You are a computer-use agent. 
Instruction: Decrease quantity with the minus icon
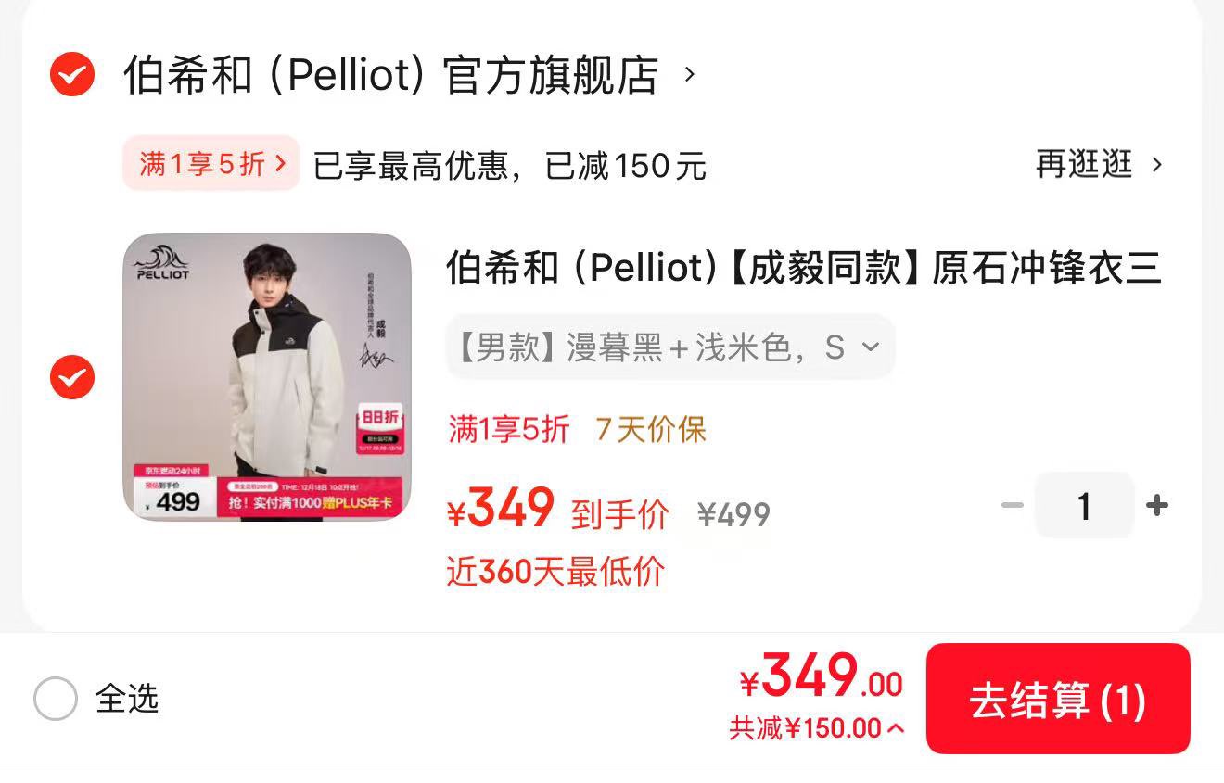click(1013, 506)
